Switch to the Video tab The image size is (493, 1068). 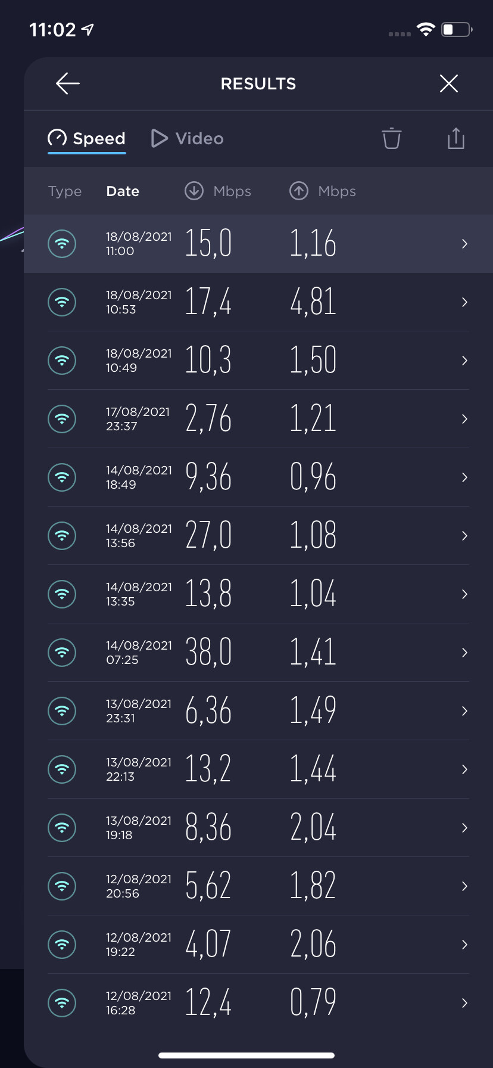coord(188,139)
